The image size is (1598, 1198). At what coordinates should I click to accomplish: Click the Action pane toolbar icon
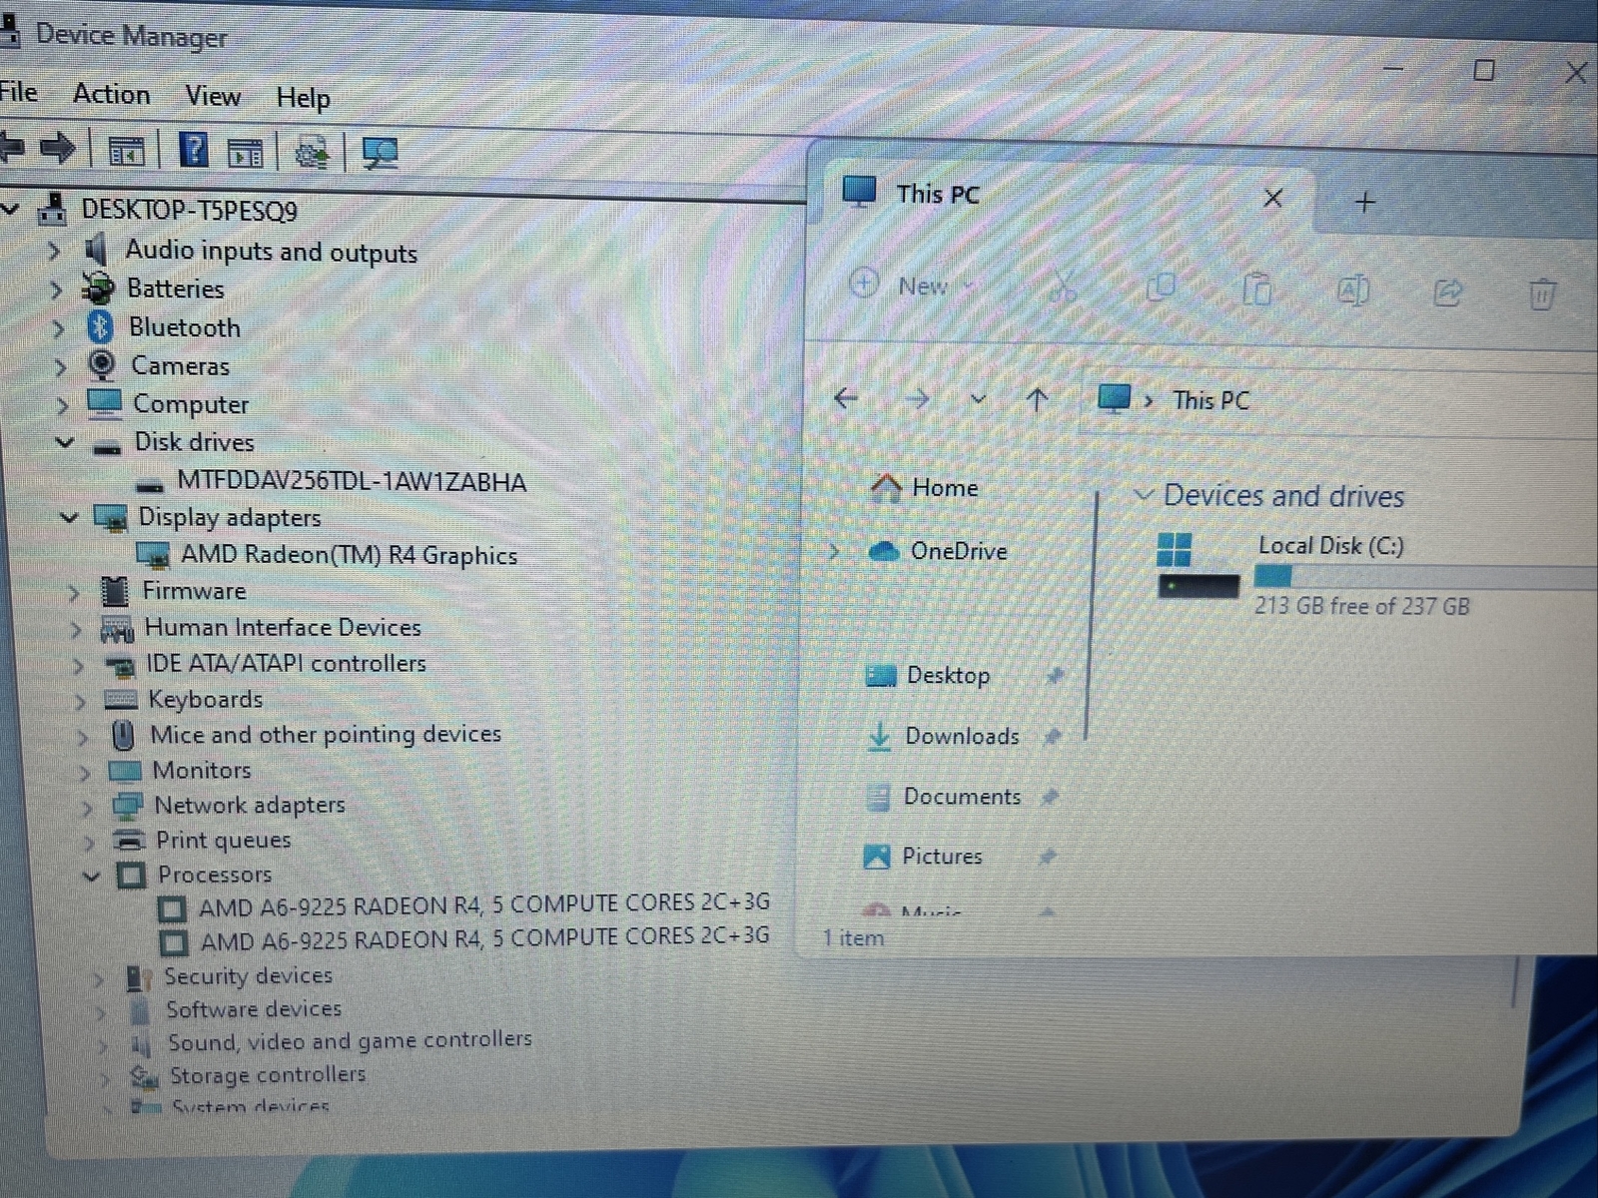(x=246, y=152)
